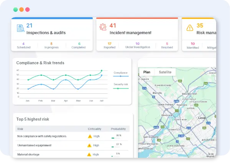Sort table by Probability column header
This screenshot has height=165, width=230.
pos(118,129)
